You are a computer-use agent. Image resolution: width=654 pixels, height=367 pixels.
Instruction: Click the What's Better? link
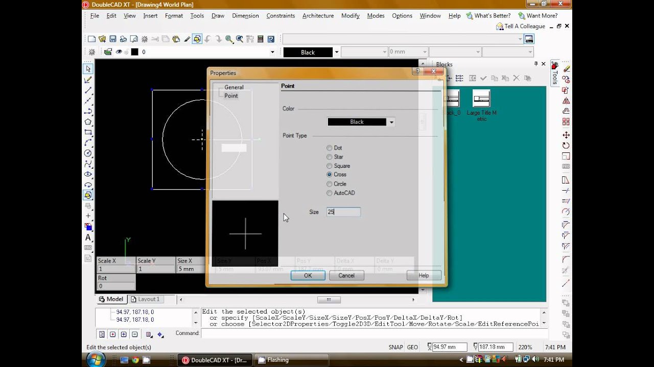[x=488, y=16]
